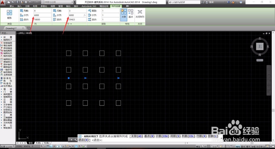The height and width of the screenshot is (149, 275).
Task: Click the Redo arrow icon
Action: click(x=37, y=2)
